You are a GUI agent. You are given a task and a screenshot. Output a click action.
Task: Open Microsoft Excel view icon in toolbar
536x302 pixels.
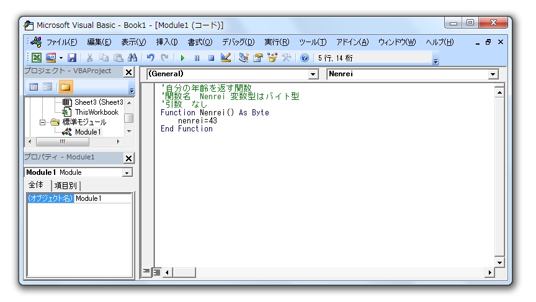pos(37,58)
